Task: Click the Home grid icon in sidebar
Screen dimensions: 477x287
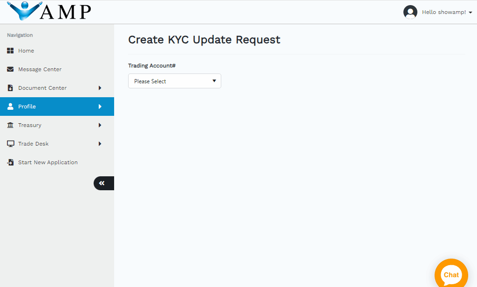Action: pyautogui.click(x=10, y=51)
